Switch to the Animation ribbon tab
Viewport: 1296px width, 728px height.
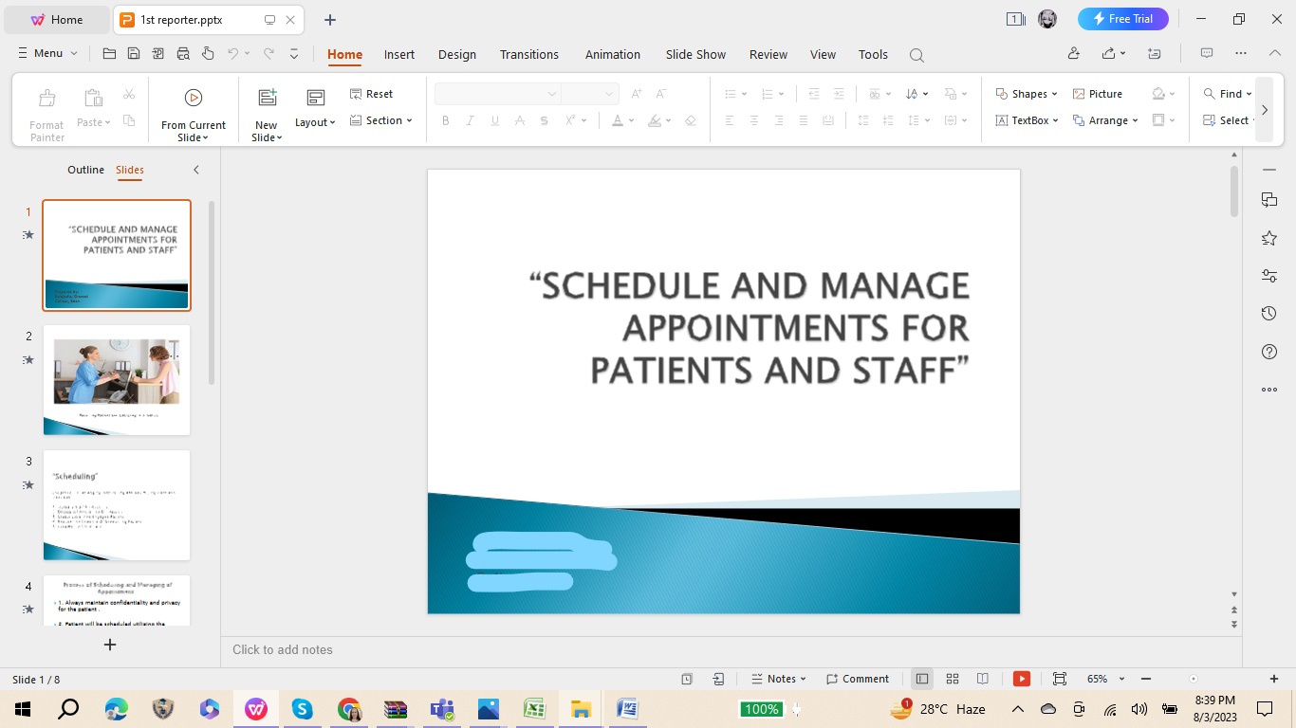pos(613,54)
